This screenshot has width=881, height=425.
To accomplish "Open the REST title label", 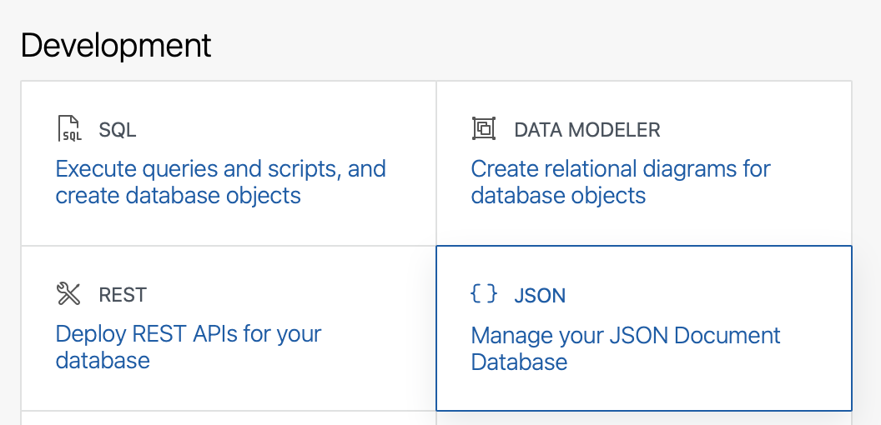I will coord(123,295).
